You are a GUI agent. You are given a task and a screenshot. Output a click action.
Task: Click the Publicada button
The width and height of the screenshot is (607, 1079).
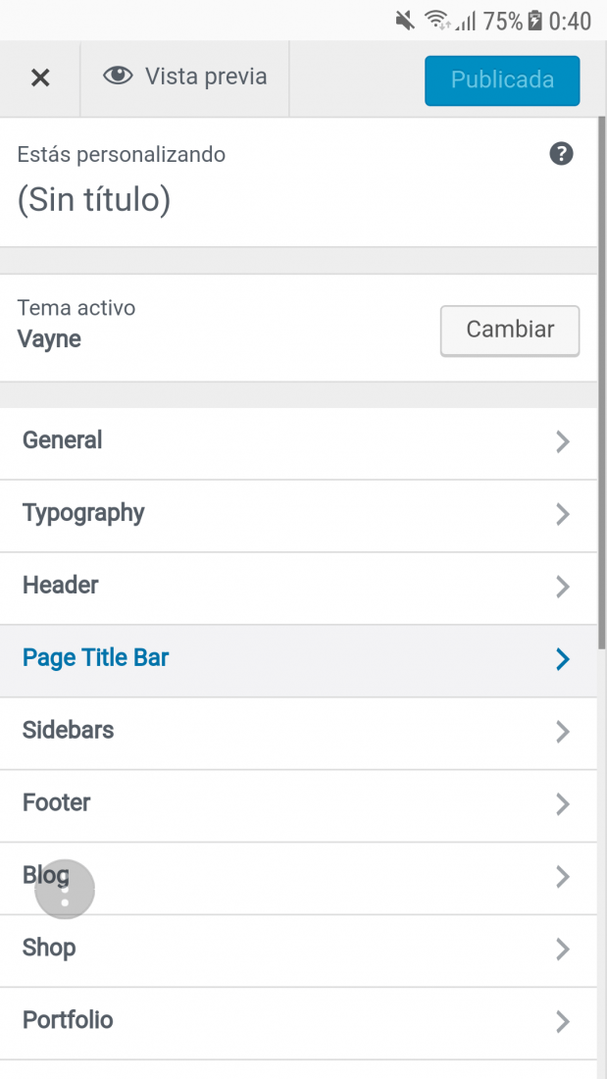pos(502,80)
